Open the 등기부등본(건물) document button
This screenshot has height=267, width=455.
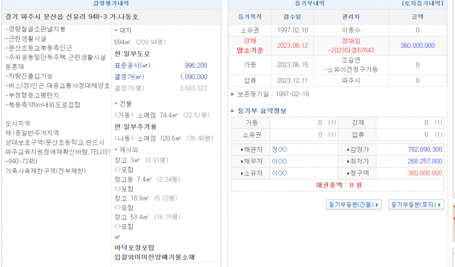[353, 204]
